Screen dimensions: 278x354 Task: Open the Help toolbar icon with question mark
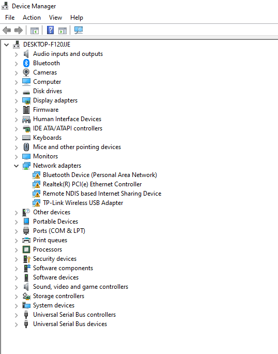50,30
